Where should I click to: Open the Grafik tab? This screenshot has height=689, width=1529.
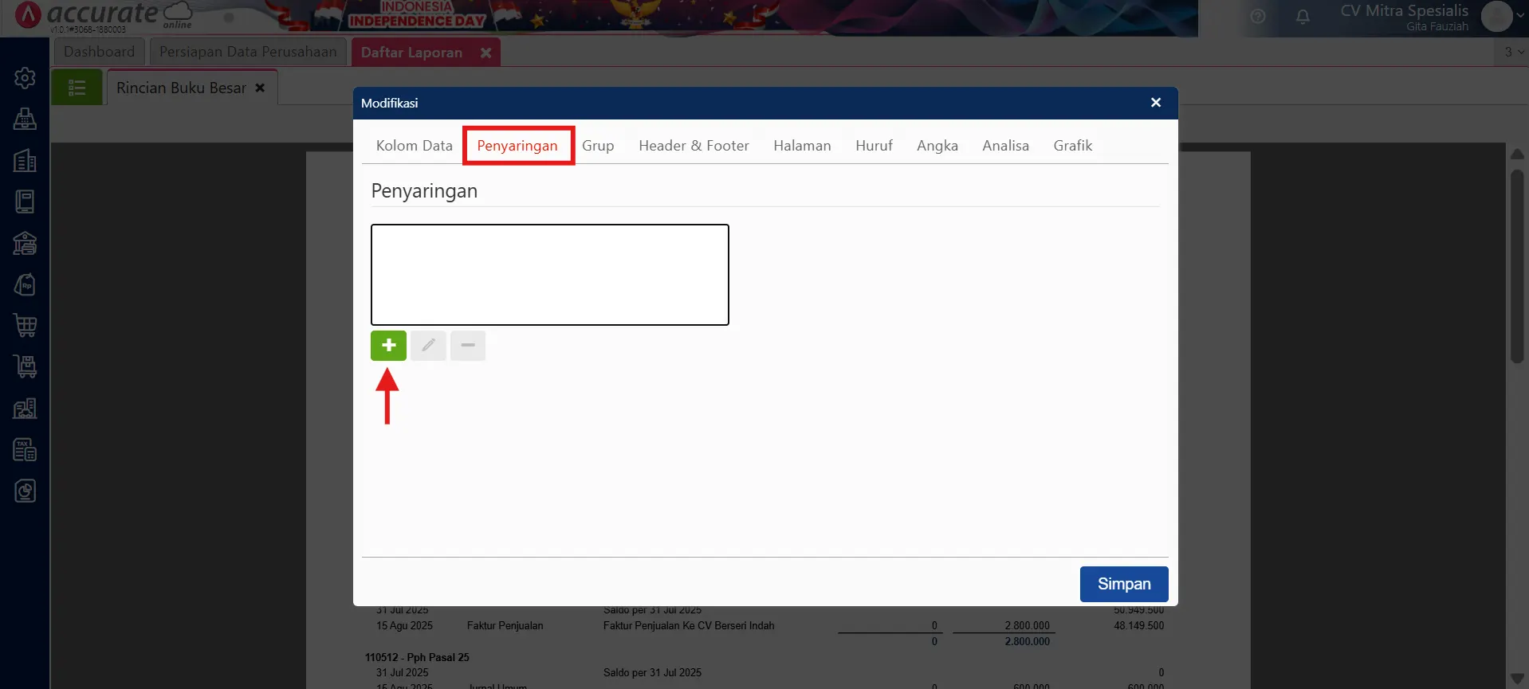pos(1072,146)
